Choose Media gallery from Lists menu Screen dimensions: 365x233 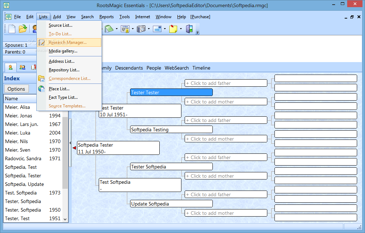click(69, 51)
